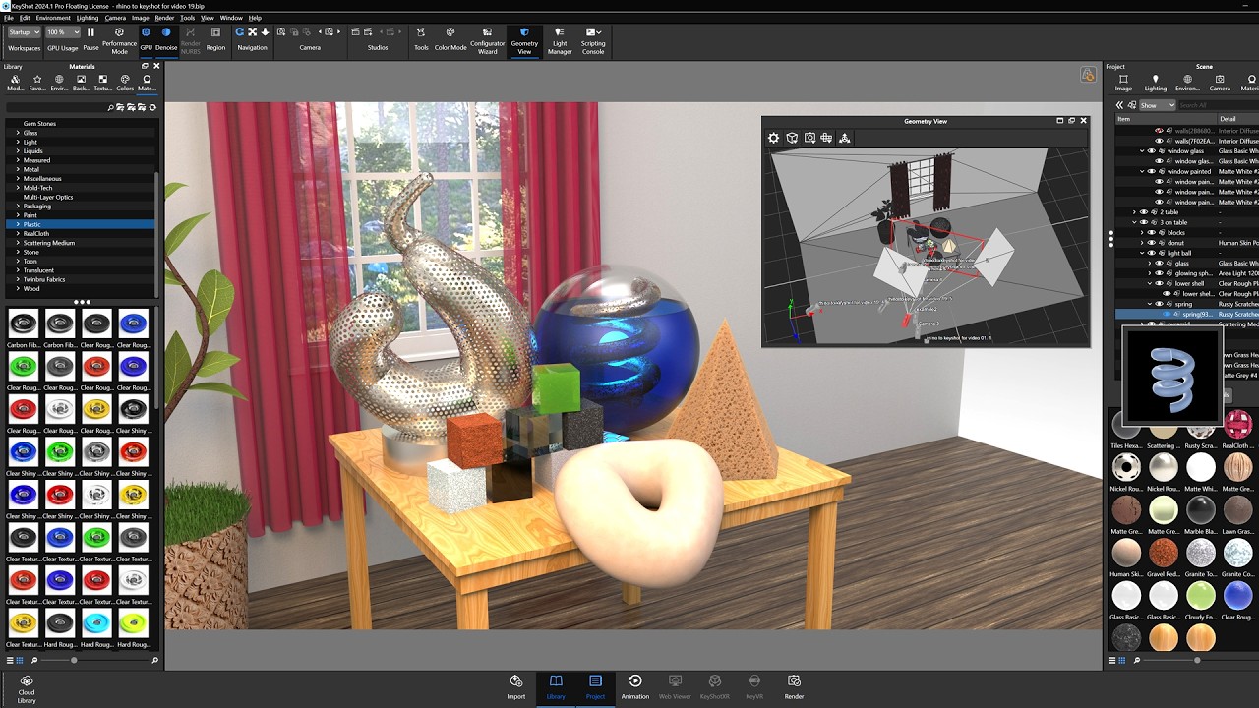
Task: Open the Region render tool
Action: [215, 39]
